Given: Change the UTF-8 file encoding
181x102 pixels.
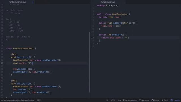Looking at the screenshot, I should pyautogui.click(x=113, y=100).
